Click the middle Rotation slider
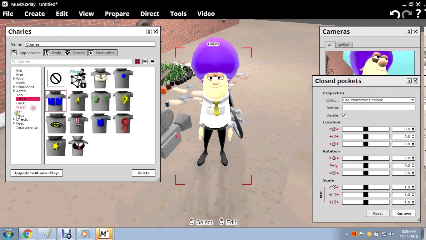426x240 pixels. click(x=365, y=166)
